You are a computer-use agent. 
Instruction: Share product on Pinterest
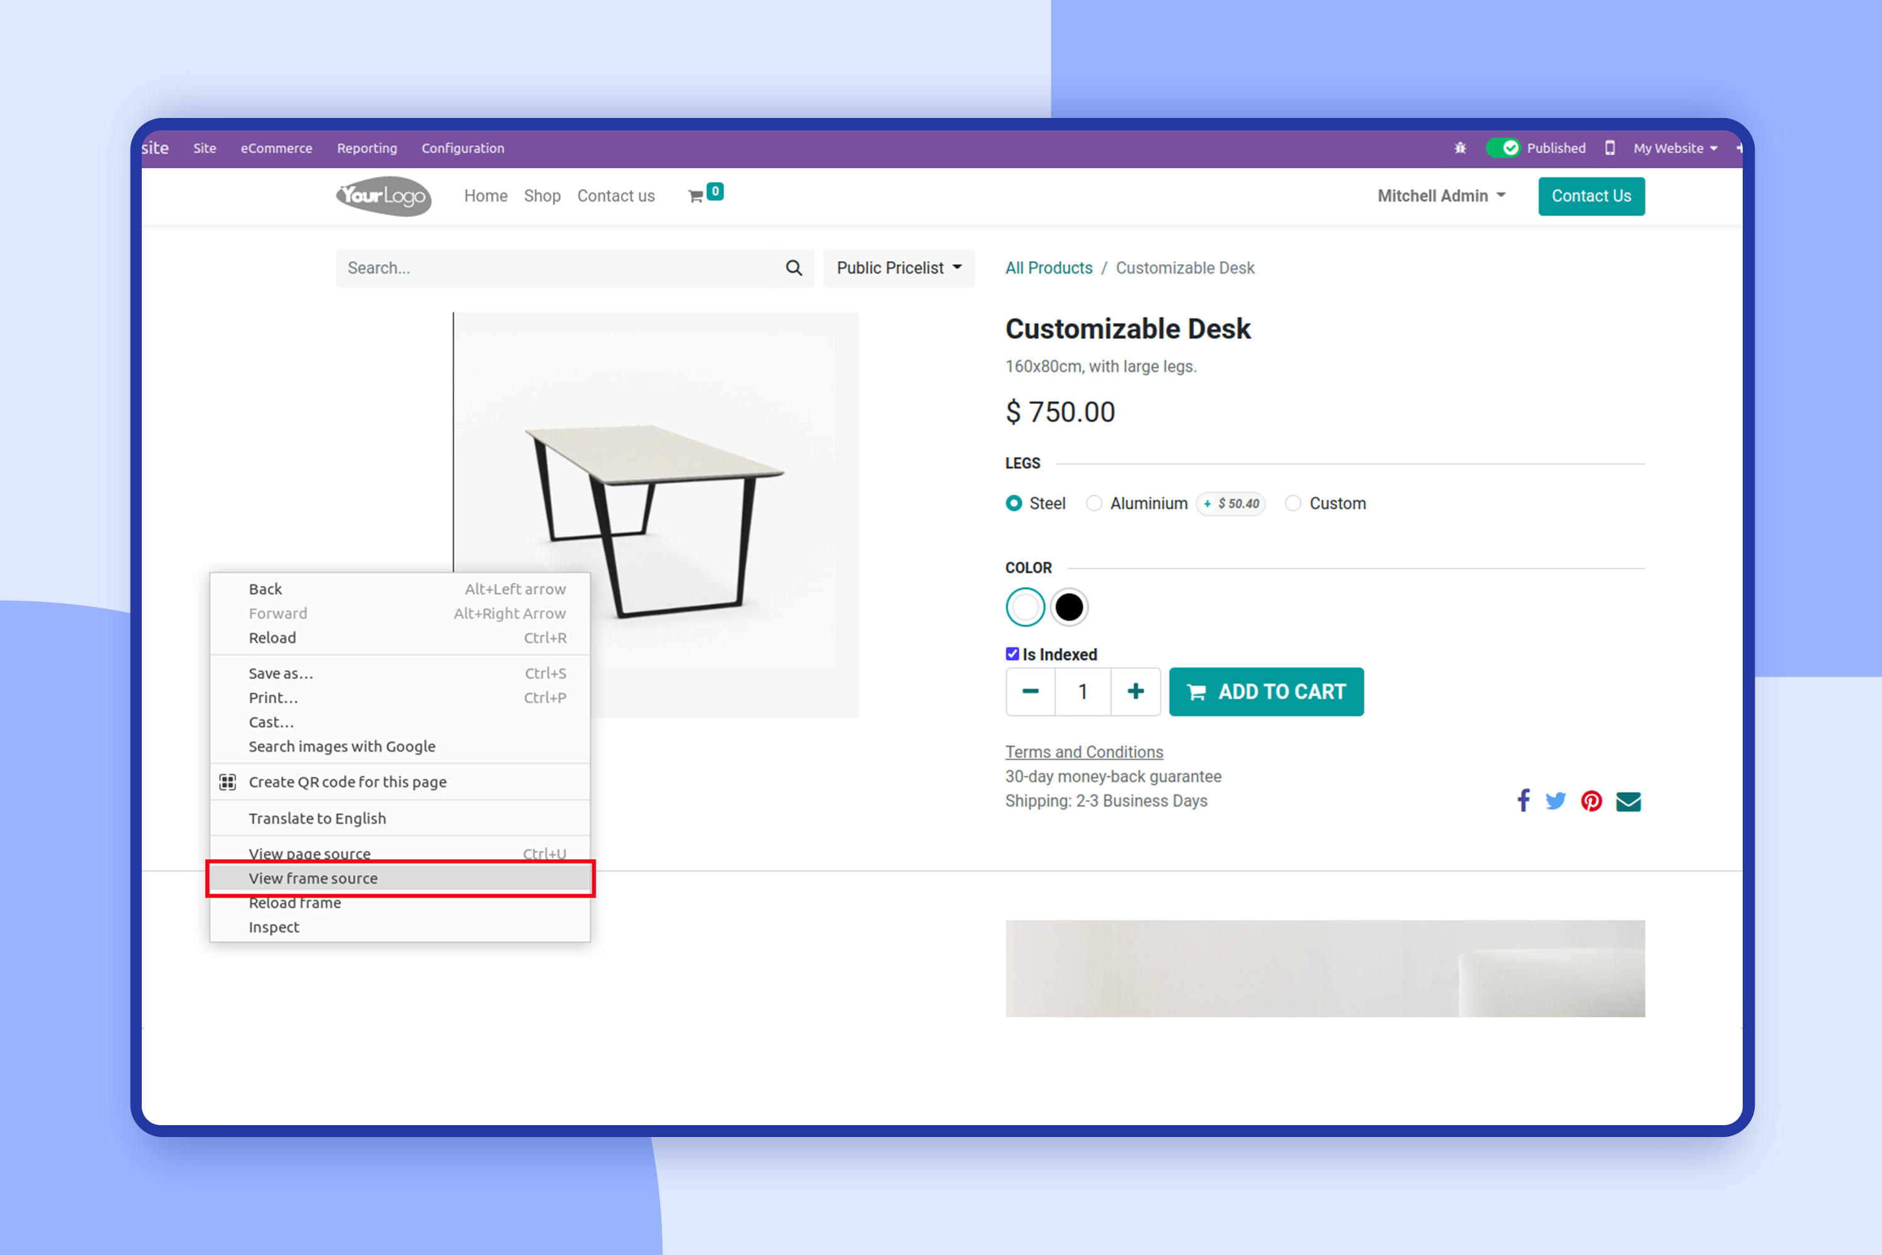click(1592, 801)
